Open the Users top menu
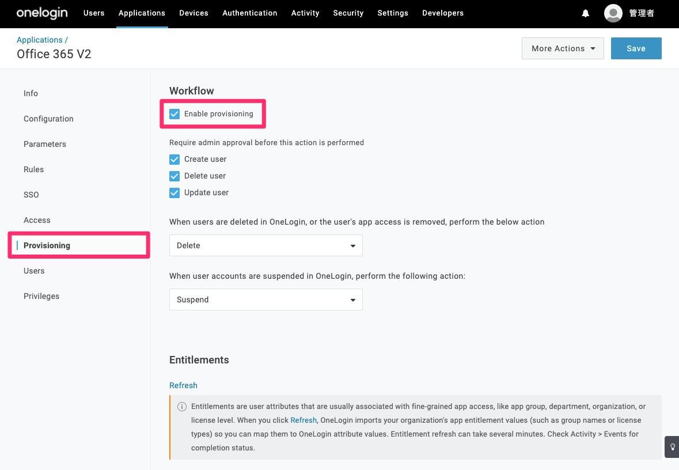 (94, 13)
